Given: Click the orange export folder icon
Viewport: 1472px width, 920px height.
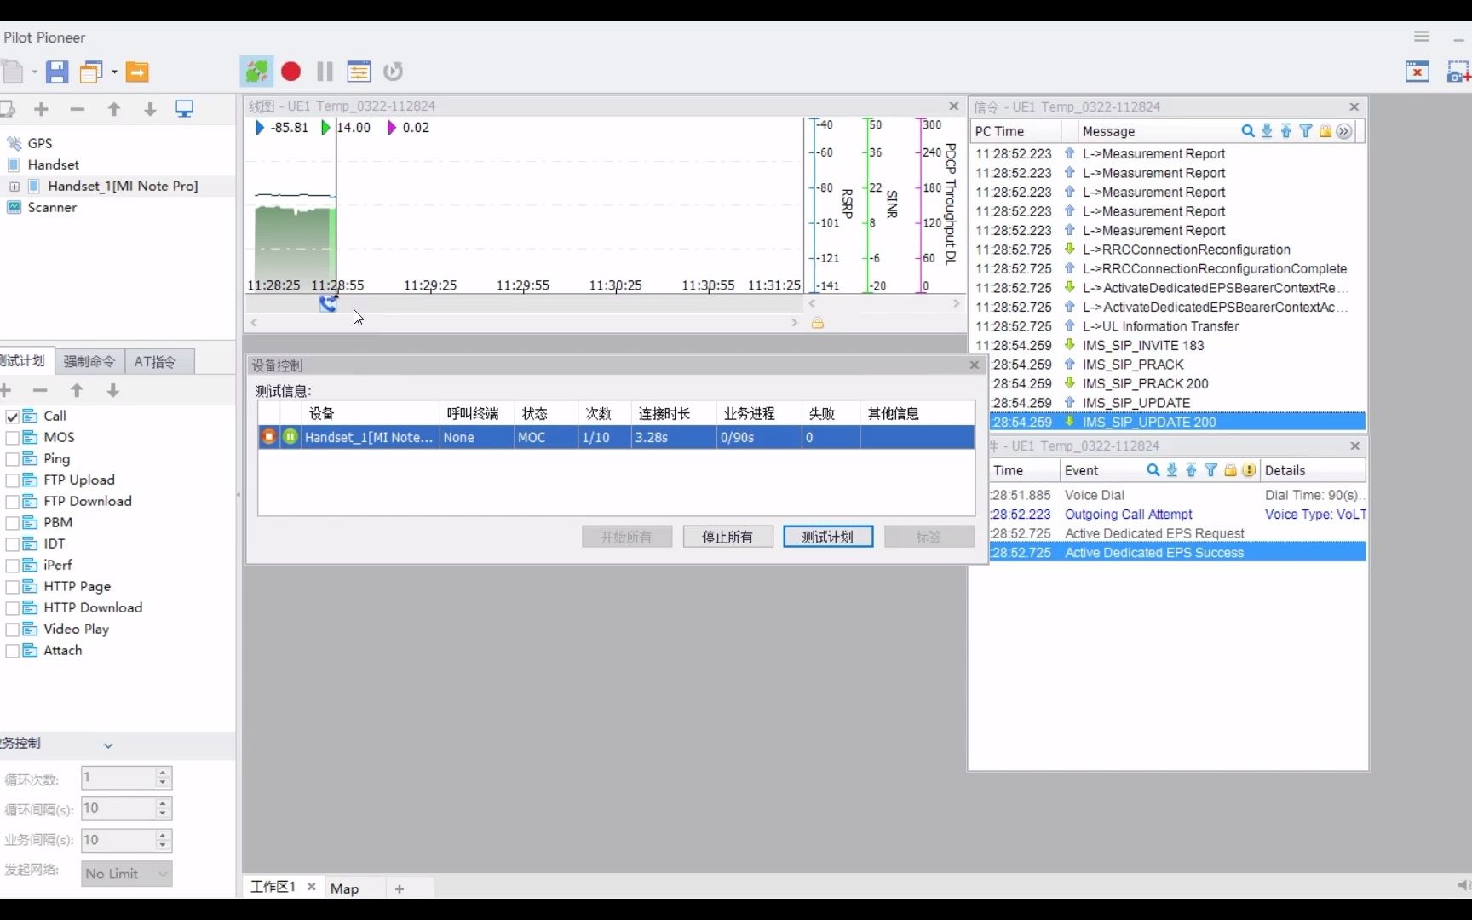Looking at the screenshot, I should point(137,72).
